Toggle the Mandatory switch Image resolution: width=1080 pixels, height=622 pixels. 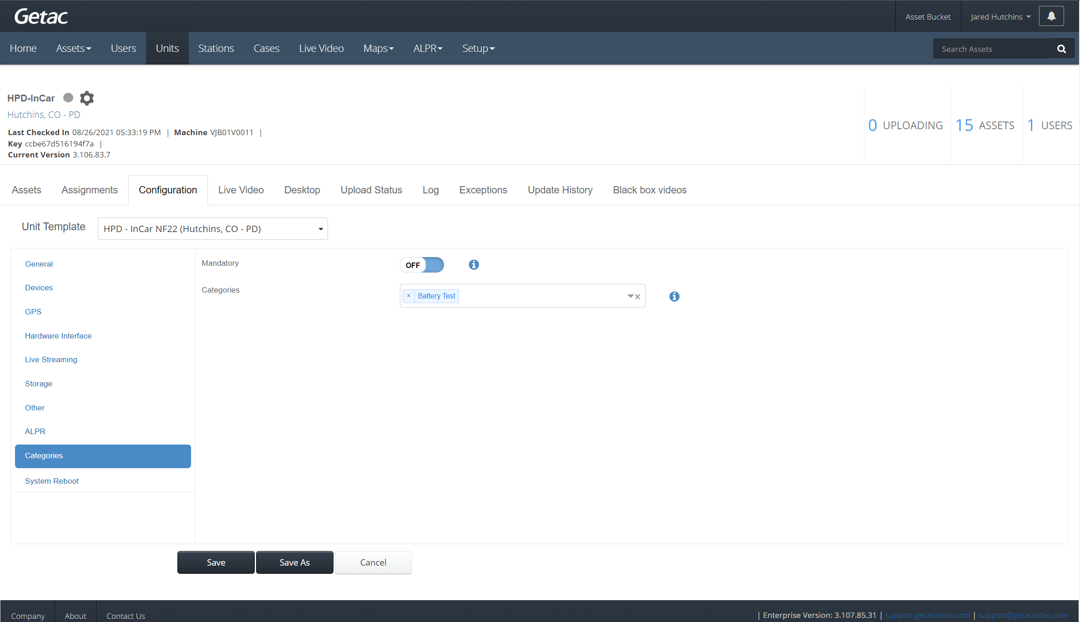[x=422, y=265]
